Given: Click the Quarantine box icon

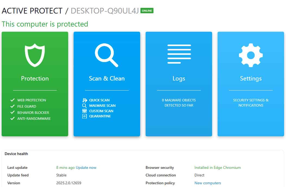Looking at the screenshot, I should (84, 116).
